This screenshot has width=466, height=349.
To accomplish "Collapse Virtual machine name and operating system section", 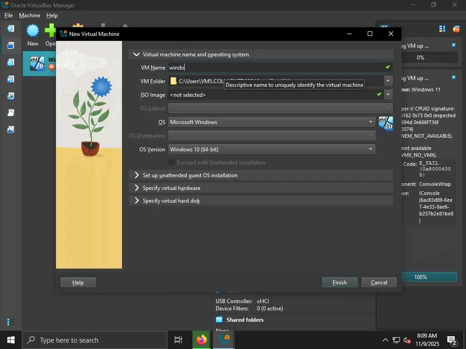I will (x=137, y=55).
